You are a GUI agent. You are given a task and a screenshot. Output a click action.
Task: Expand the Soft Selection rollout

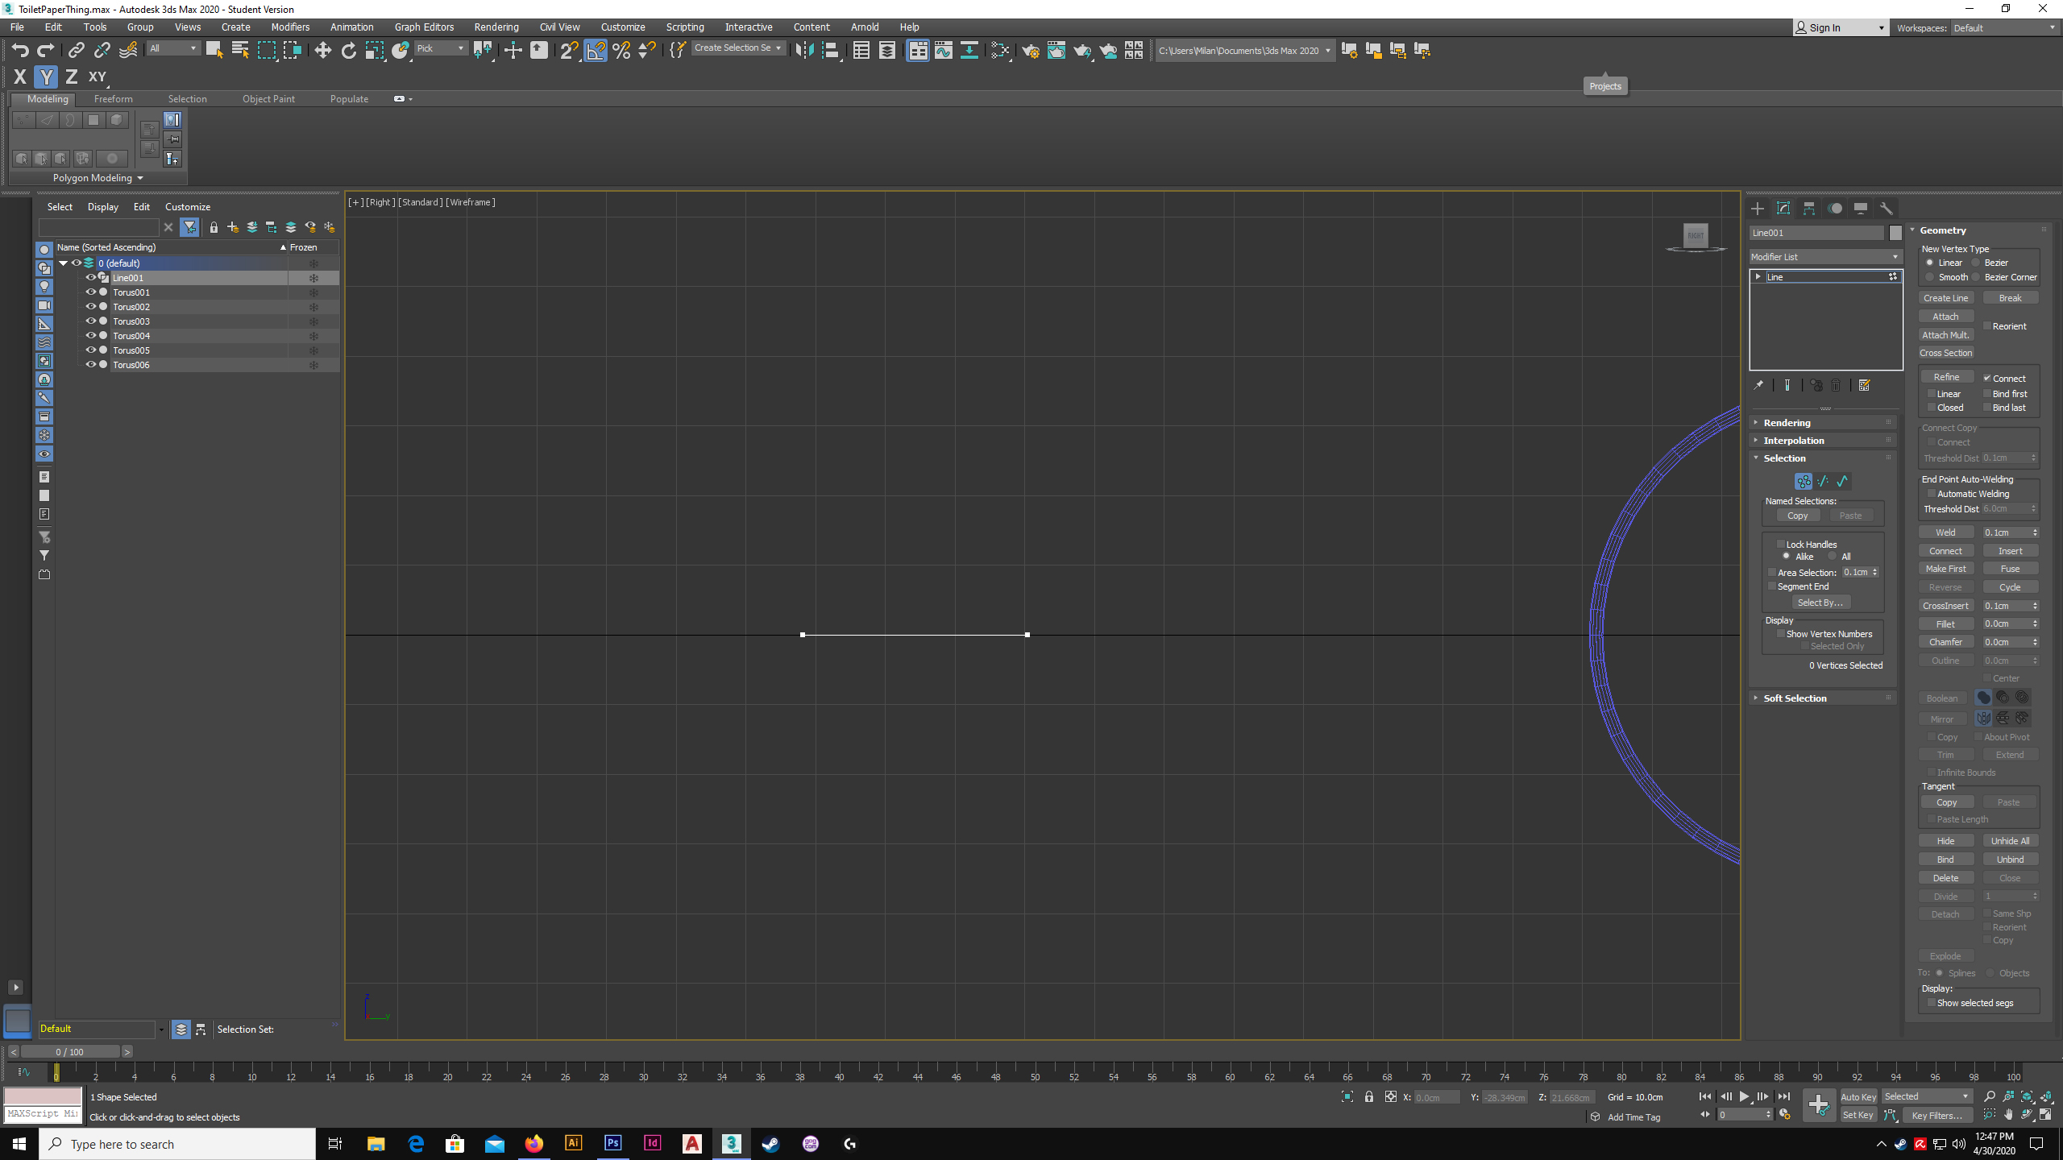click(1824, 698)
